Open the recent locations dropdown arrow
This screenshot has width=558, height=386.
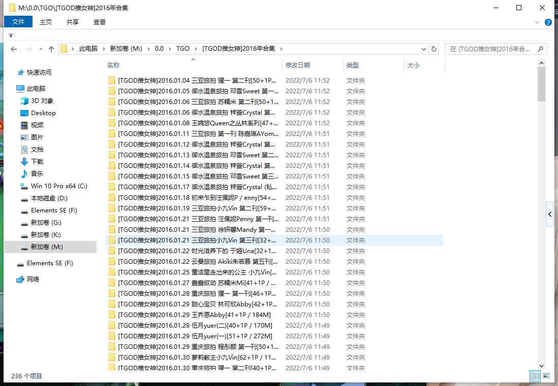click(x=41, y=49)
